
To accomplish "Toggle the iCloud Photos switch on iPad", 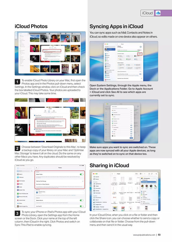I will pos(82,174).
